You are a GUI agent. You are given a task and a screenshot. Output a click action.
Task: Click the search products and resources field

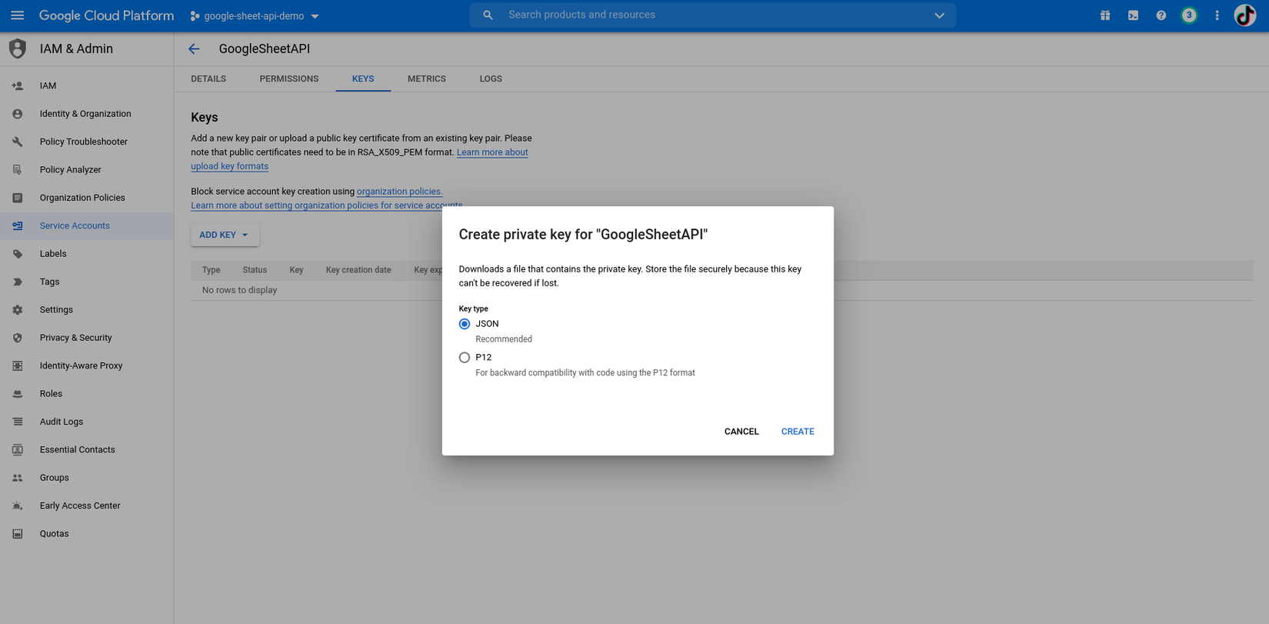pos(712,15)
